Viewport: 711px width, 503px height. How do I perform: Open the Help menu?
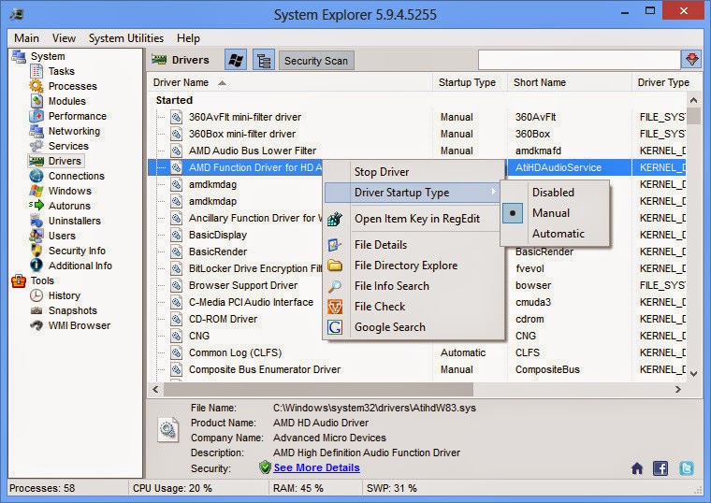coord(188,38)
